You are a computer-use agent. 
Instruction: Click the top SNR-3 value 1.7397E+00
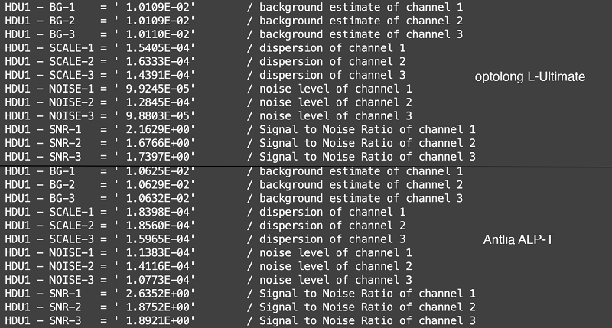[158, 157]
